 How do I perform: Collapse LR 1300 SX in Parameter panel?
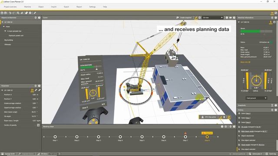click(x=2, y=90)
